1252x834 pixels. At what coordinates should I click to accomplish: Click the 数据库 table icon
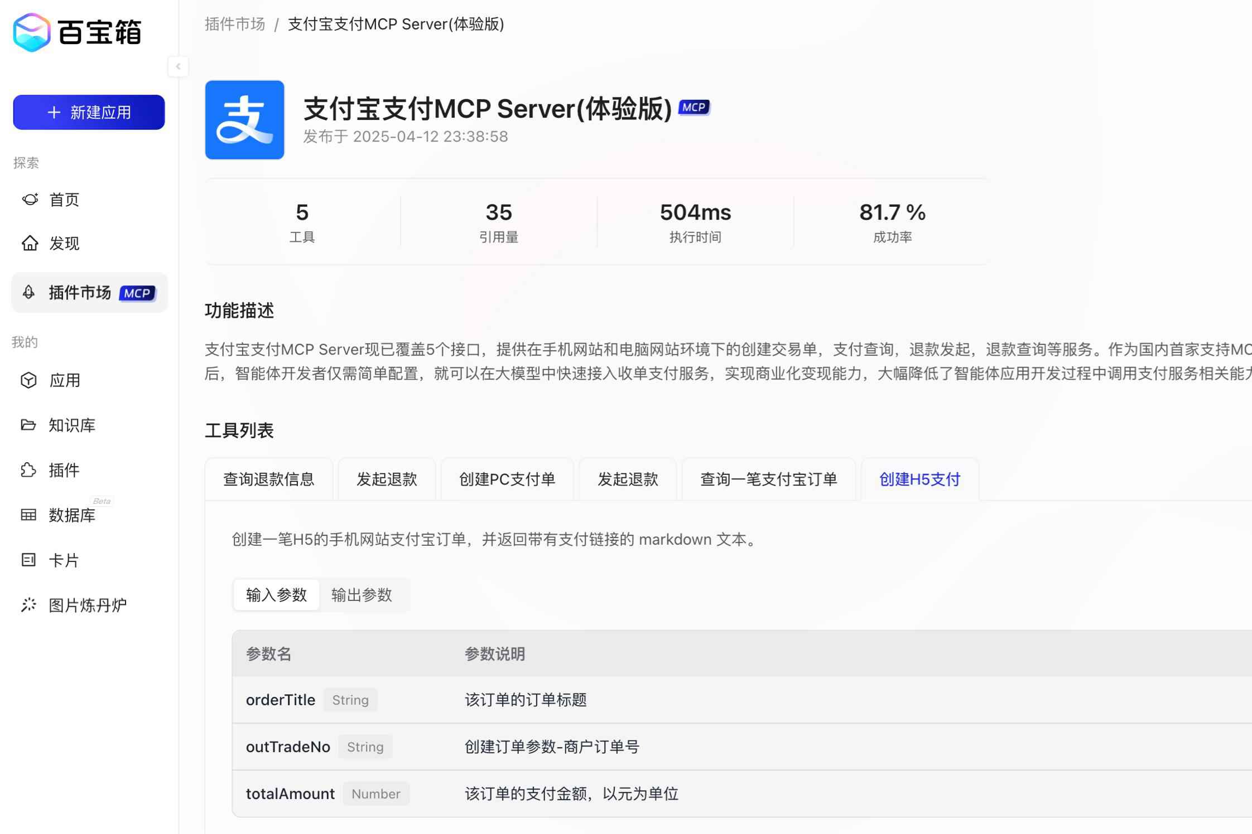click(x=28, y=515)
